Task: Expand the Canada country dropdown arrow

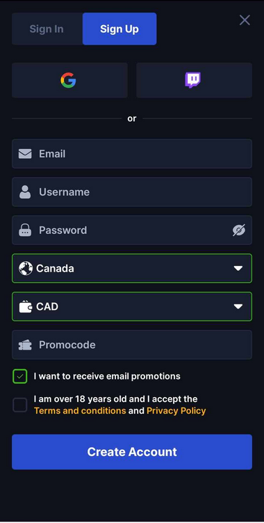Action: 238,269
